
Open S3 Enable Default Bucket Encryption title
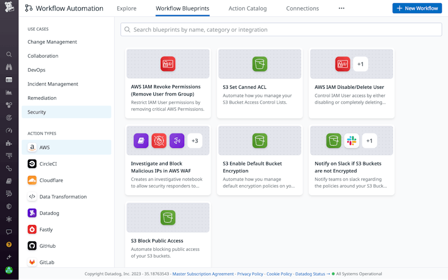[x=252, y=167]
